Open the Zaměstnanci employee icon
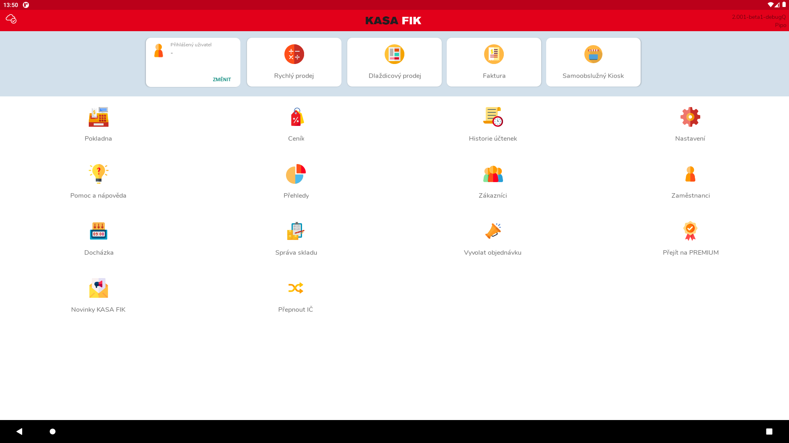This screenshot has height=443, width=789. pyautogui.click(x=690, y=174)
